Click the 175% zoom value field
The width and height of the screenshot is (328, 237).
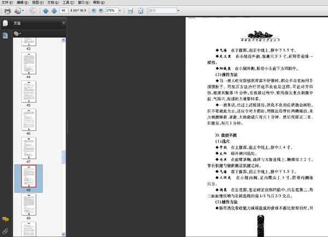click(x=112, y=10)
